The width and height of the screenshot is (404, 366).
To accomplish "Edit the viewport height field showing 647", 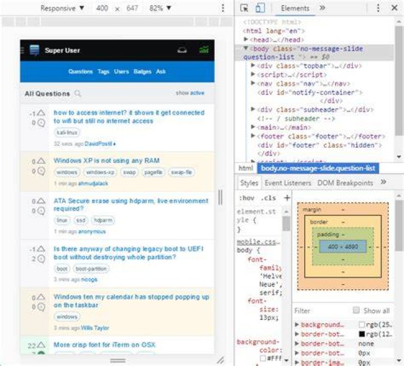I will (132, 8).
